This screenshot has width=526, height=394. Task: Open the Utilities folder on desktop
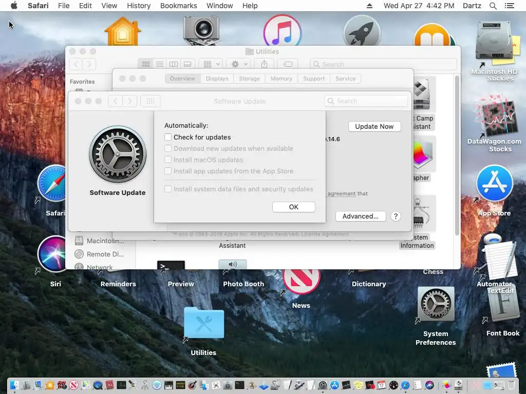[203, 323]
